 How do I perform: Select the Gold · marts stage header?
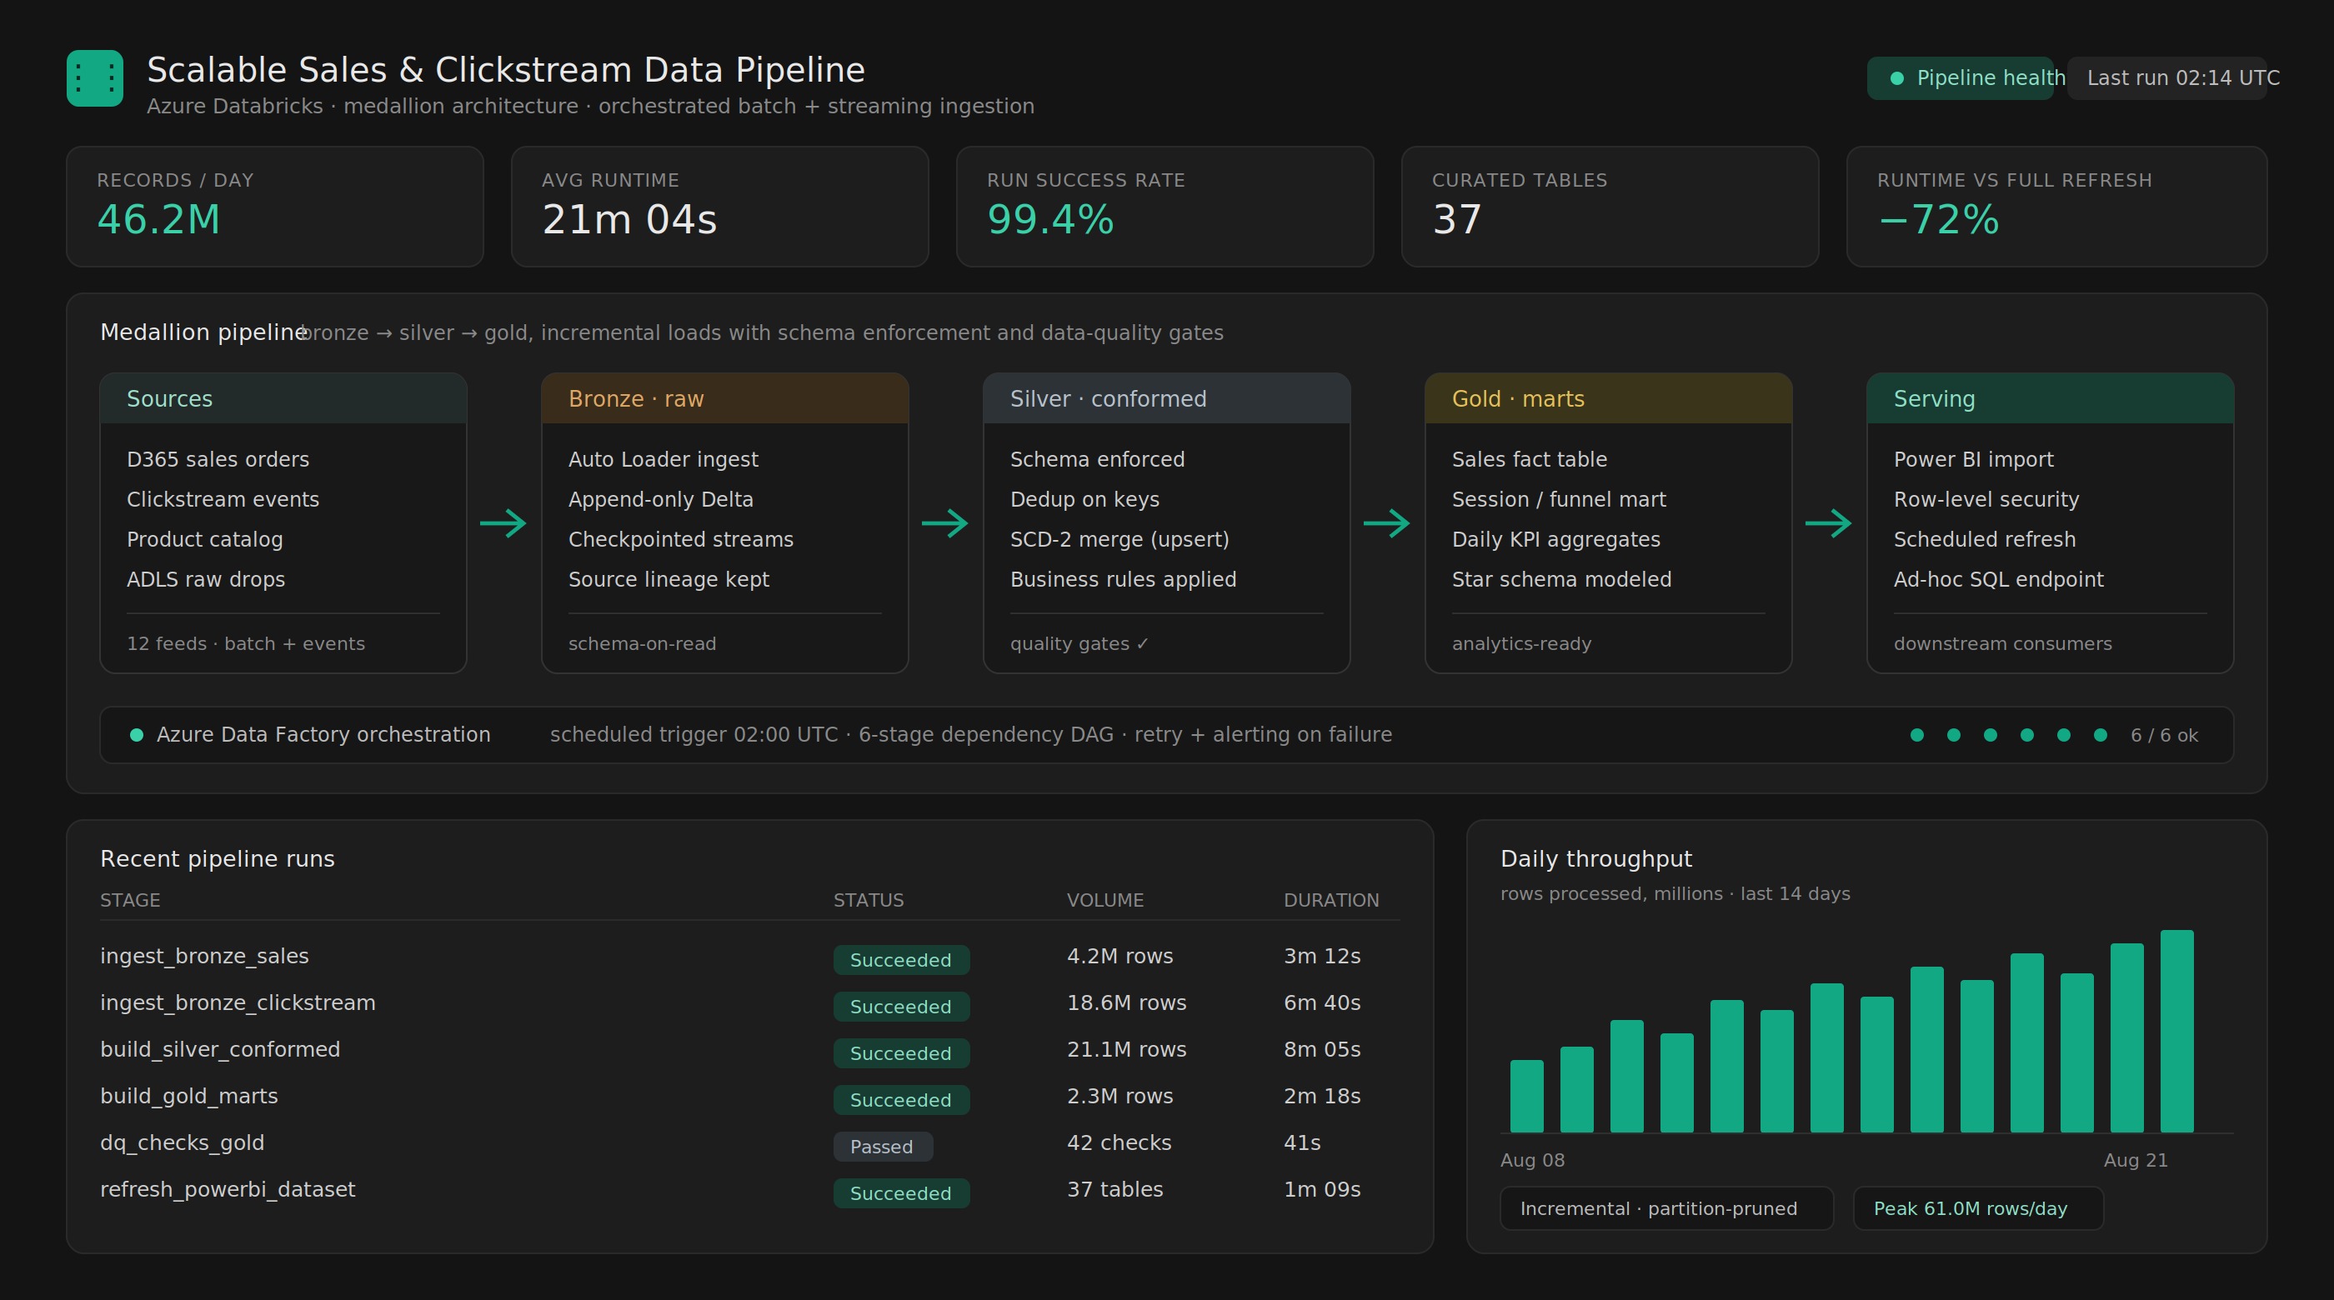point(1608,398)
